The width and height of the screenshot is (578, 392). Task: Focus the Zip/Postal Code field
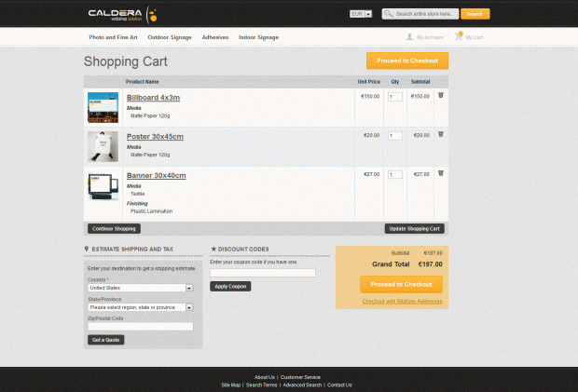140,327
